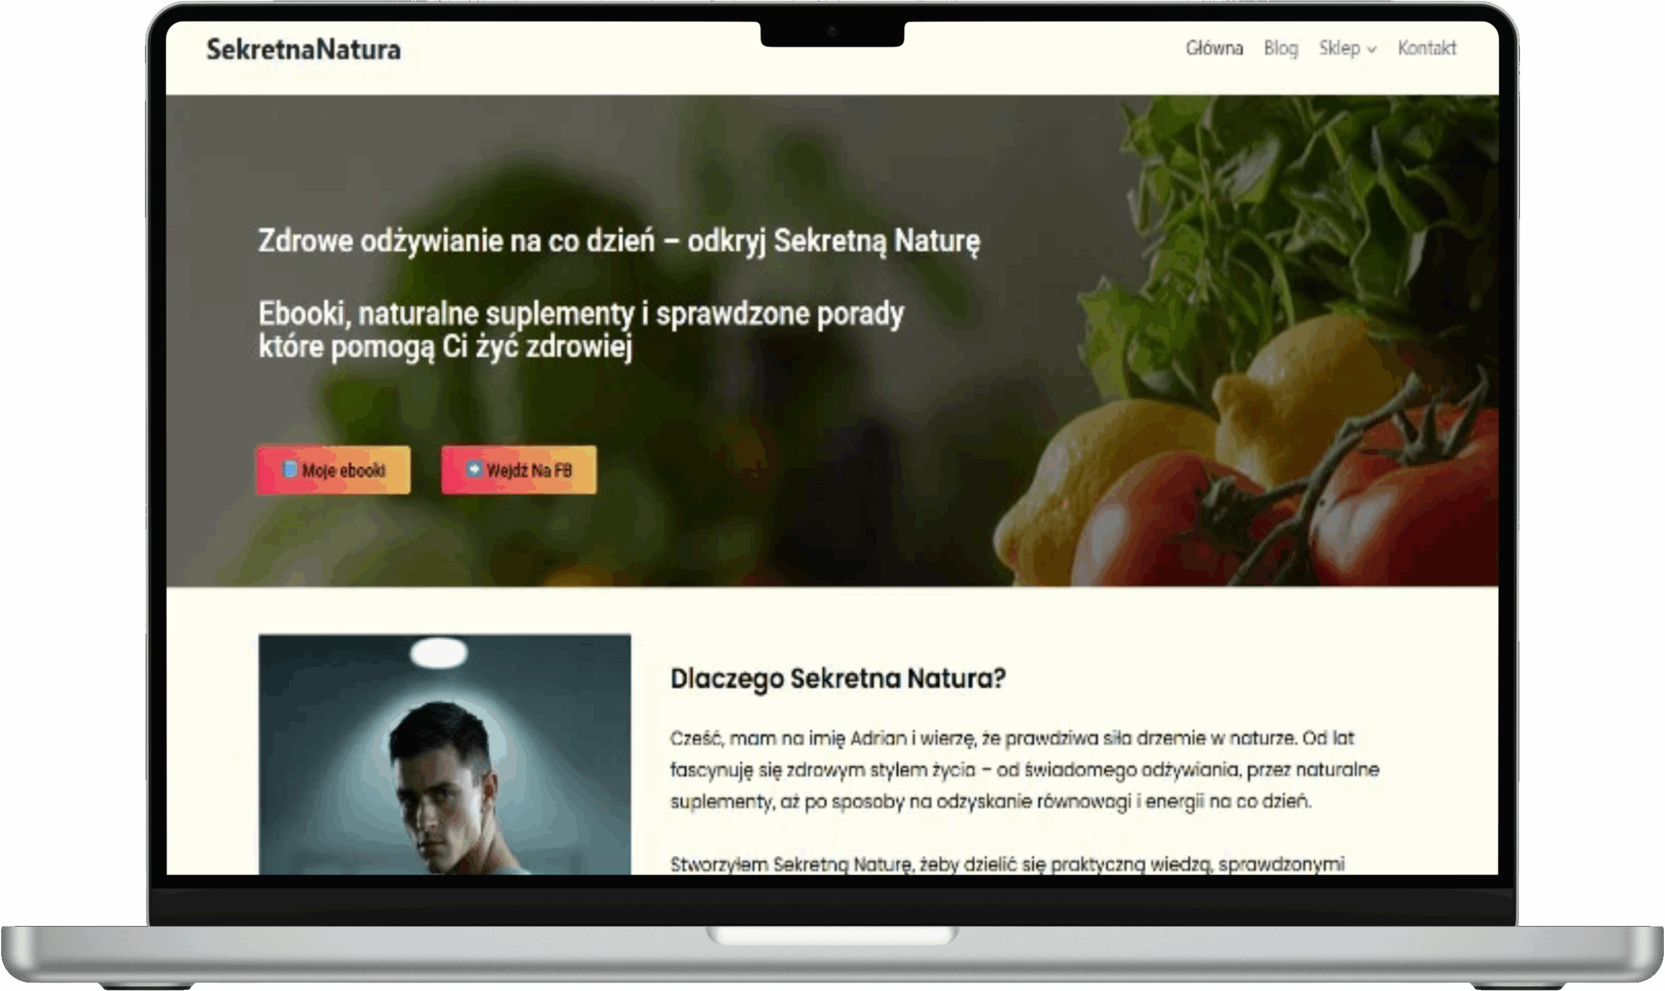Go to the Blog page

[1281, 48]
